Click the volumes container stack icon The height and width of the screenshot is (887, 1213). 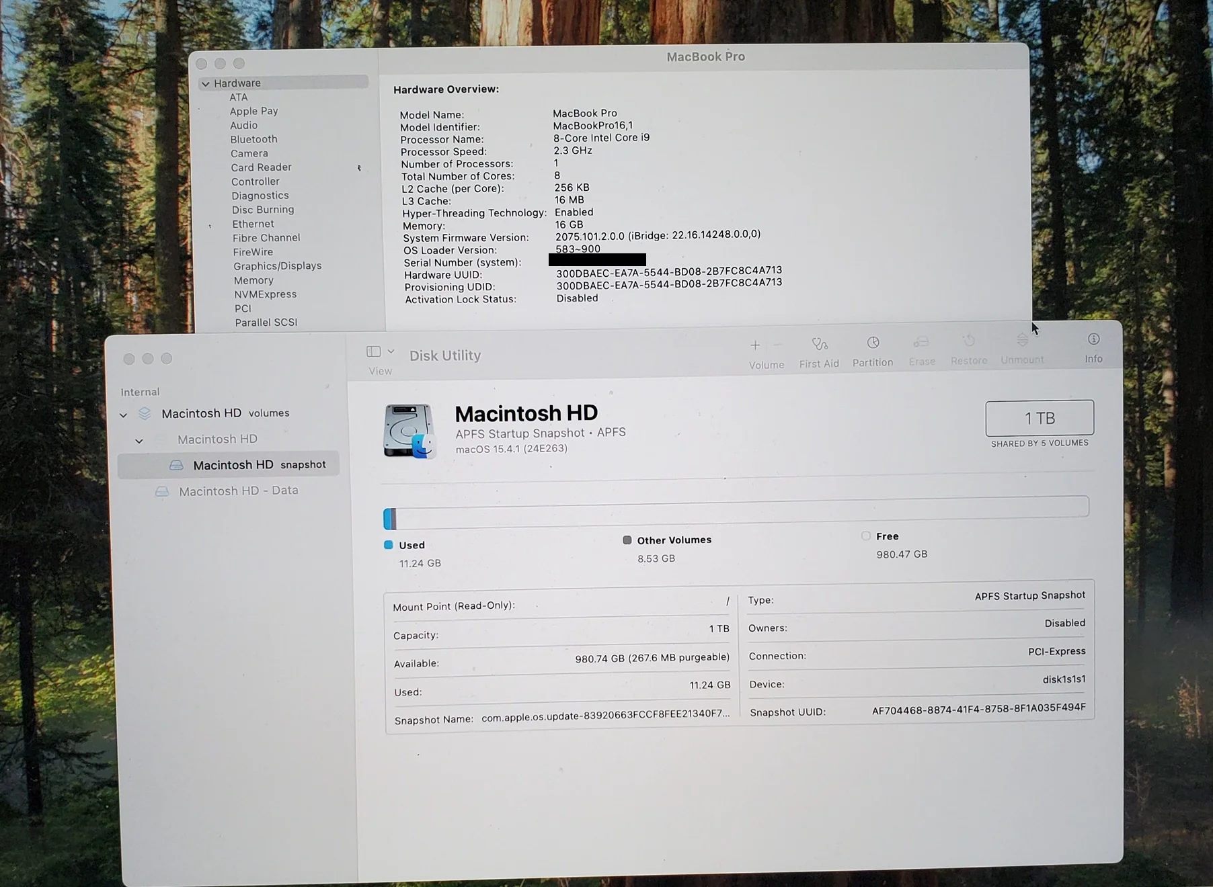pos(145,413)
